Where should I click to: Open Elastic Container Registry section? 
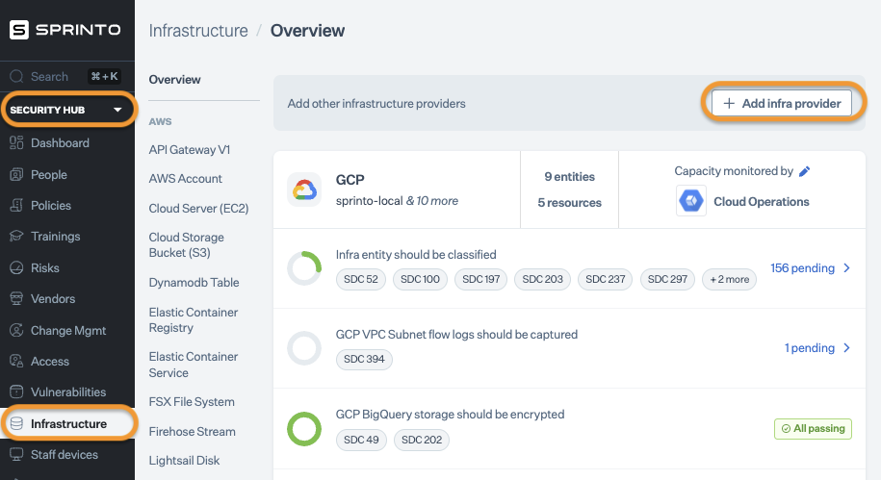point(194,320)
